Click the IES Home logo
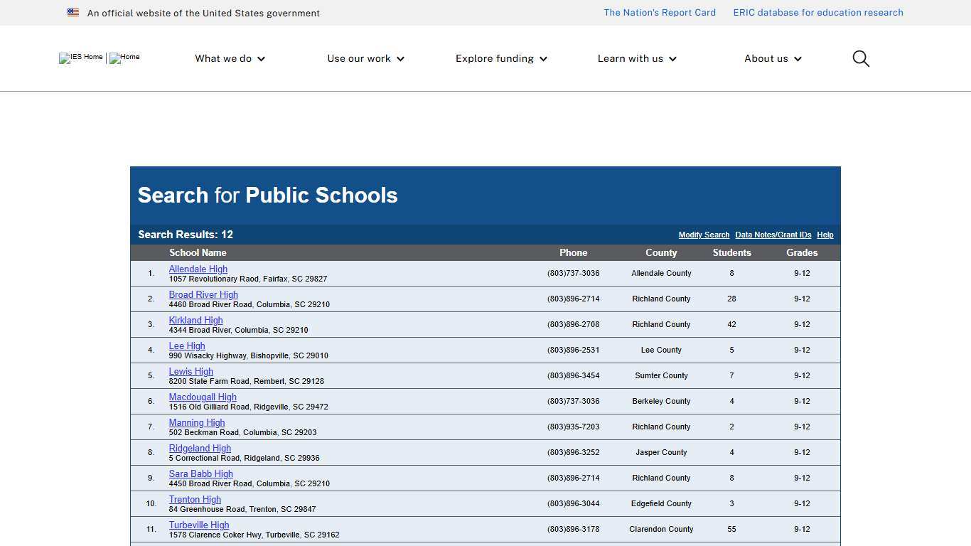 click(80, 58)
